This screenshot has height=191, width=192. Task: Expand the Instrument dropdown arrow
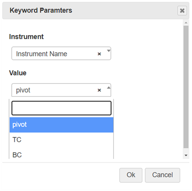click(x=108, y=51)
